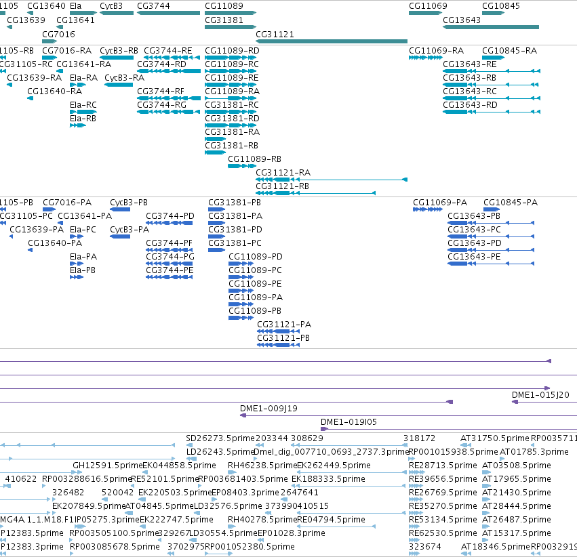The width and height of the screenshot is (577, 557).
Task: Click transcript CG31381-RB label
Action: 231,145
